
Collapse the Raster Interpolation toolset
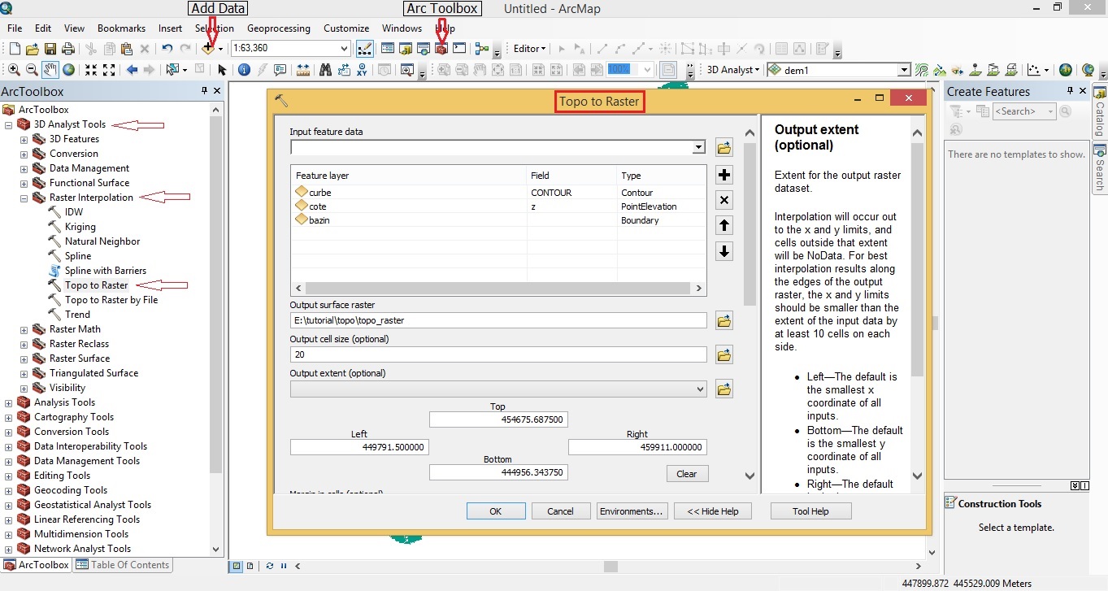tap(24, 198)
